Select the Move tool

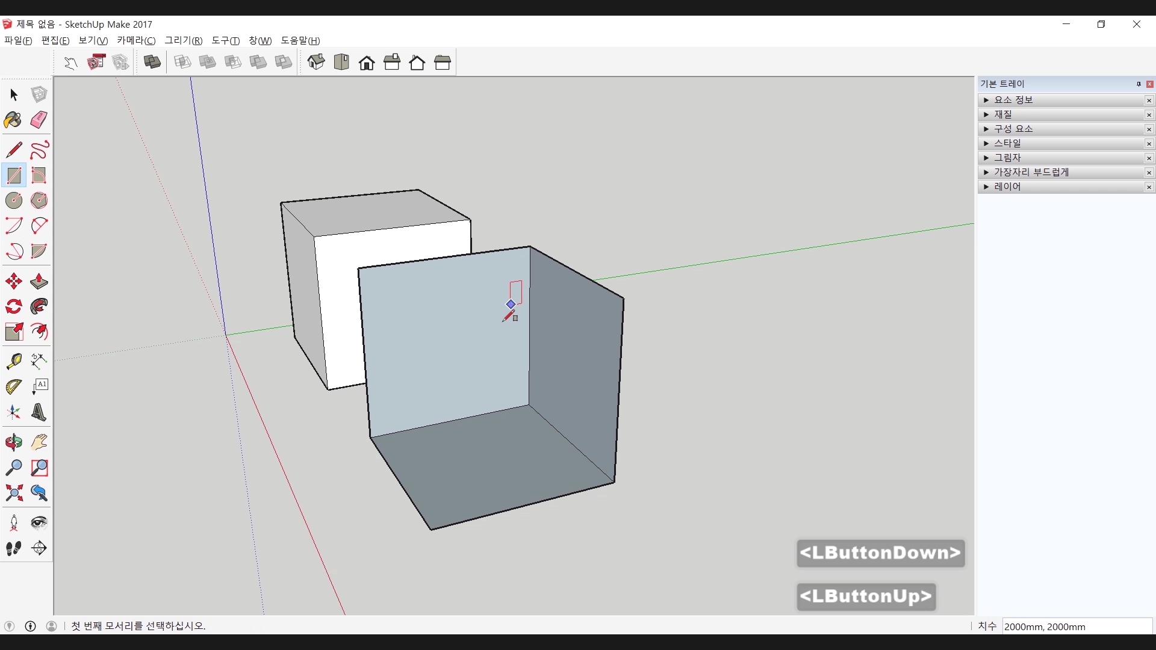click(x=13, y=282)
